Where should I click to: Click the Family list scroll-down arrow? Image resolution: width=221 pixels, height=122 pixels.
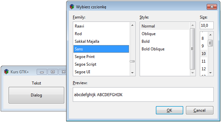(x=132, y=73)
